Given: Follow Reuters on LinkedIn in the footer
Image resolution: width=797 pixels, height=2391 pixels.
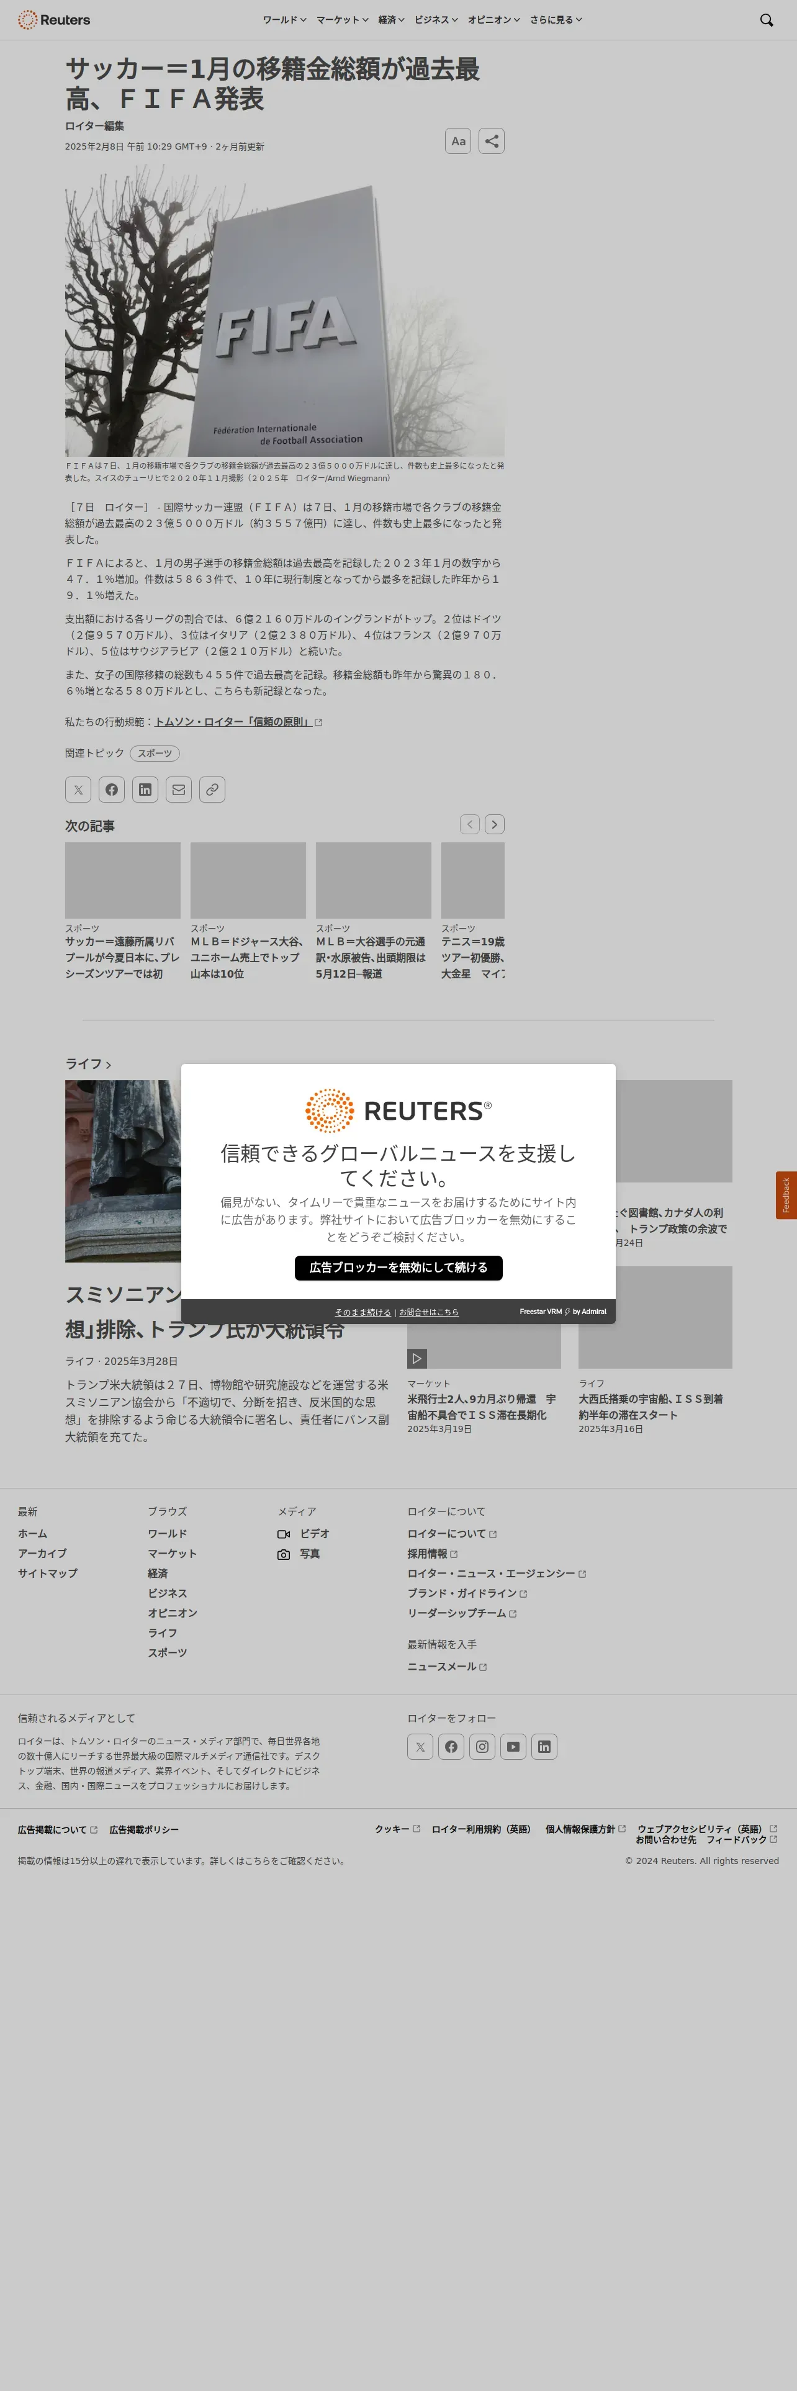Looking at the screenshot, I should pos(544,1747).
